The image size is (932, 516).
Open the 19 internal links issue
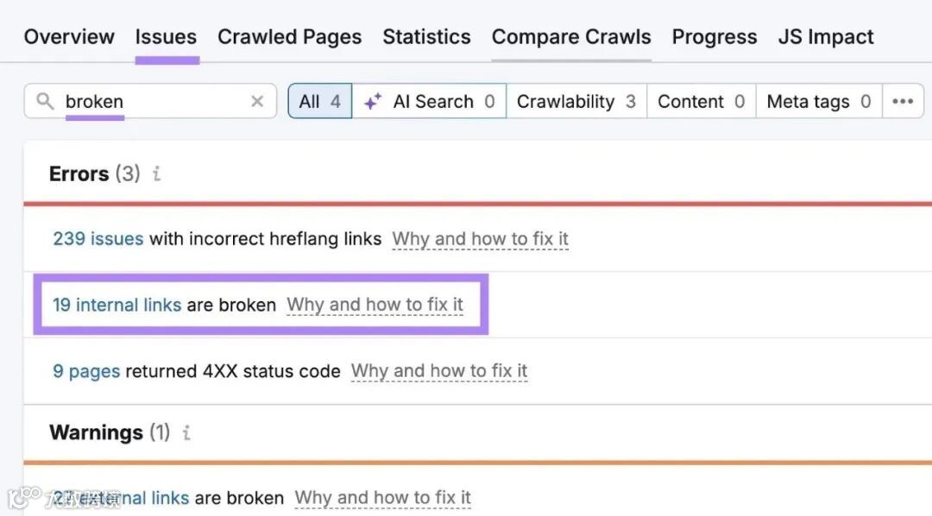click(116, 305)
